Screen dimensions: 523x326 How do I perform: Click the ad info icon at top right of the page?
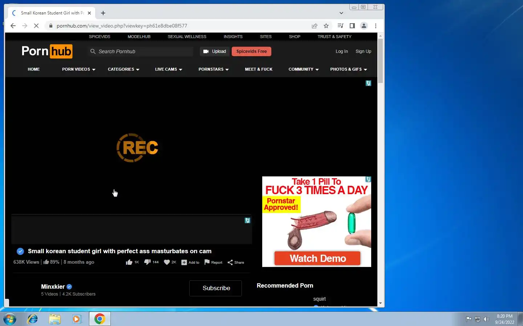click(x=368, y=83)
